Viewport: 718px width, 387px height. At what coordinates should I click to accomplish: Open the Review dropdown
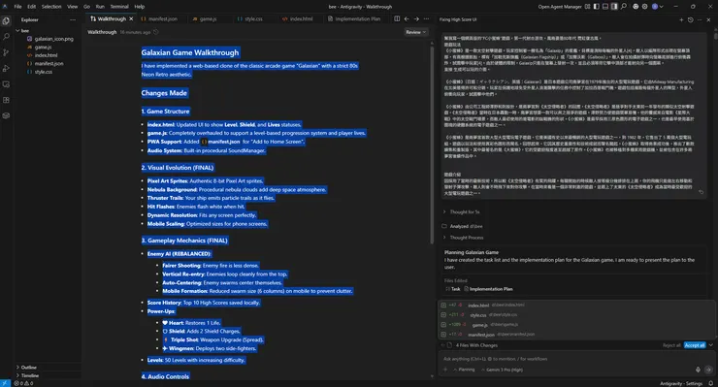[x=416, y=32]
